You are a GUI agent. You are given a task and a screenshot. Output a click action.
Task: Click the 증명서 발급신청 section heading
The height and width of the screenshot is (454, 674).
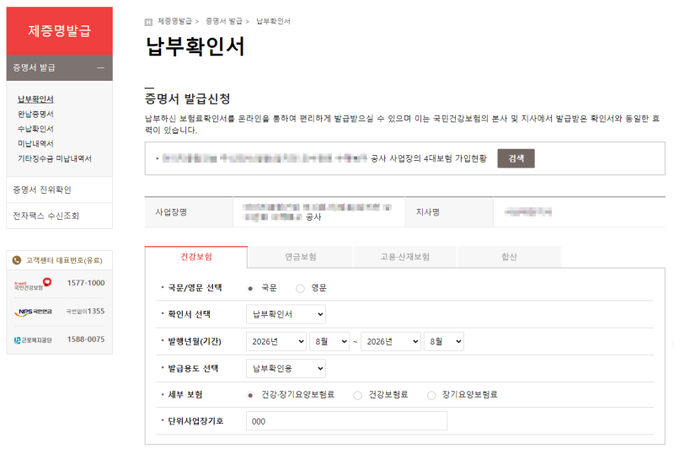188,99
